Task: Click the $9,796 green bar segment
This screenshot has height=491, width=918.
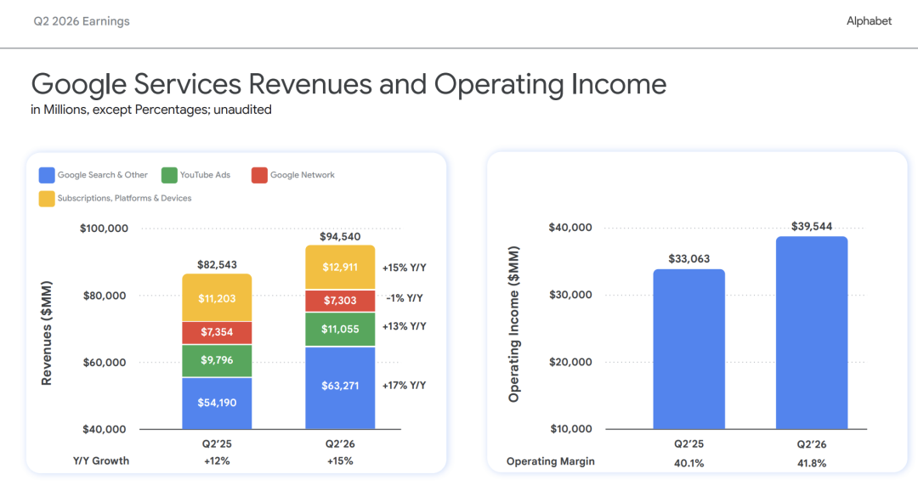Action: (218, 360)
